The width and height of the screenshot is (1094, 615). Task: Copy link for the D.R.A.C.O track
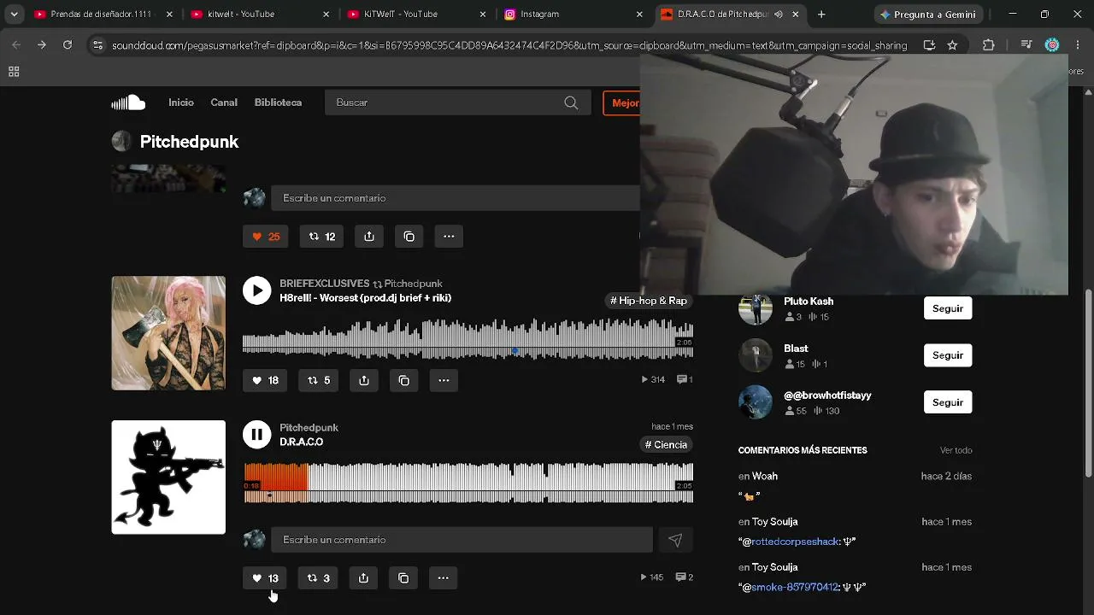point(403,578)
